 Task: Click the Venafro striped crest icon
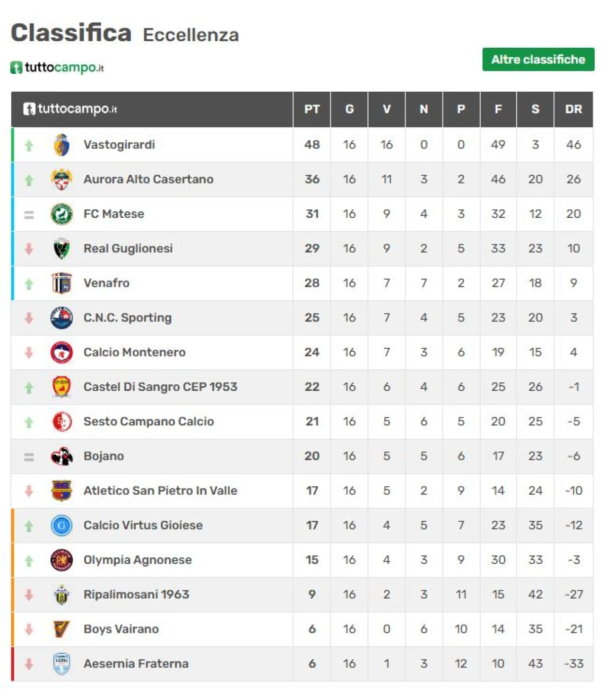(61, 283)
